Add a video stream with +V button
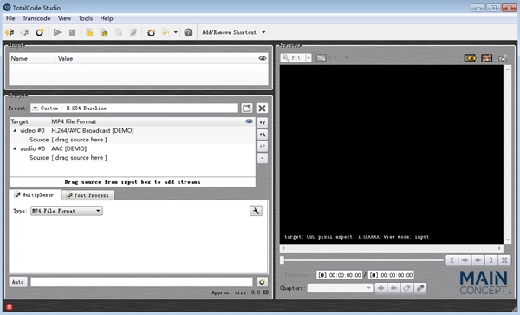 click(x=263, y=122)
